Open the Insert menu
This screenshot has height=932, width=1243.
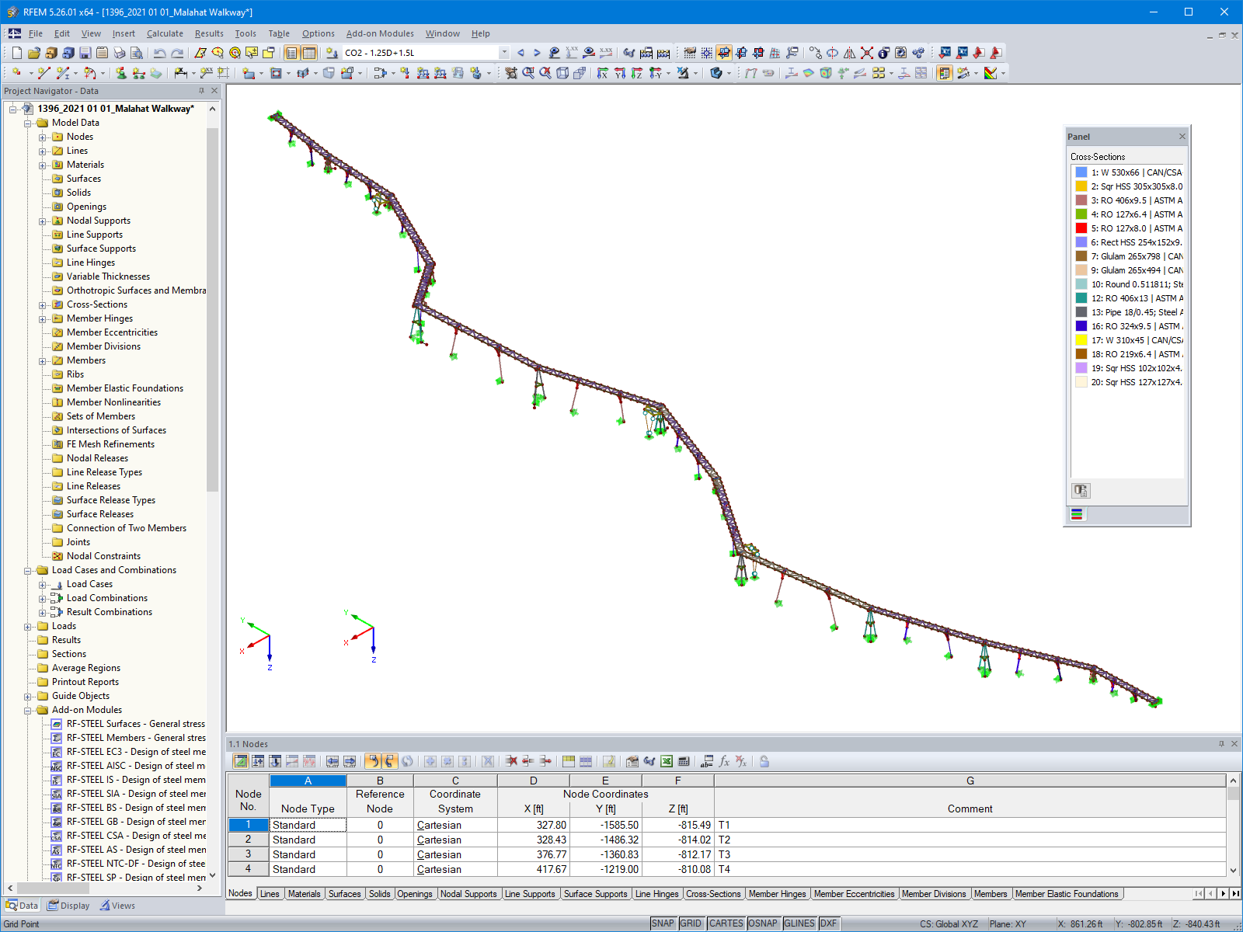tap(124, 33)
